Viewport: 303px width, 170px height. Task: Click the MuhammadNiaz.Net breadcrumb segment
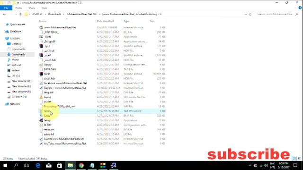tap(82, 14)
